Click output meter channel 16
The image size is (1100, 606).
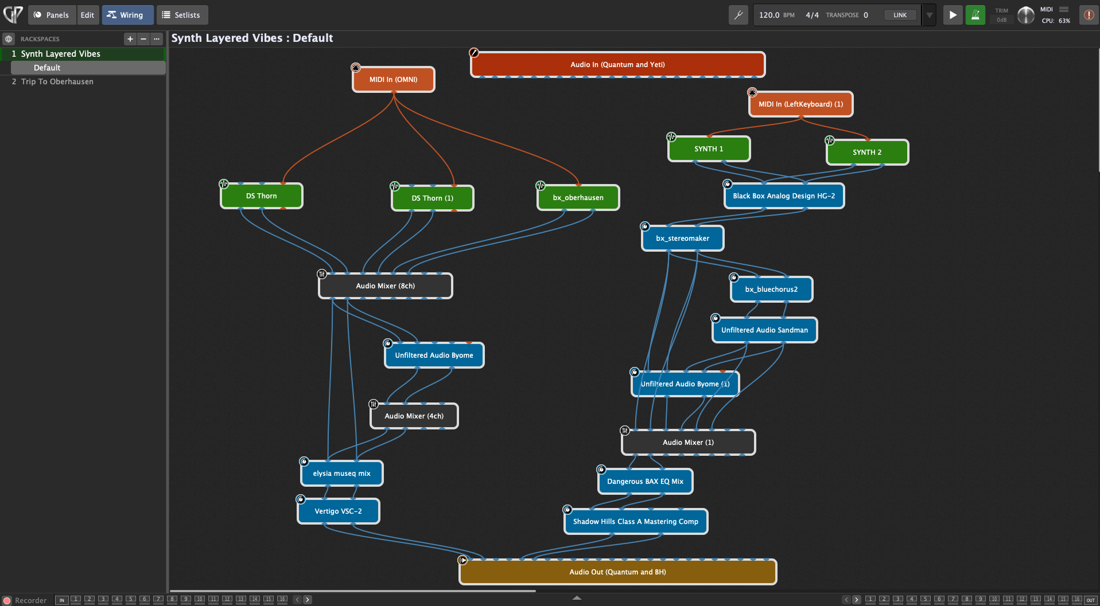pos(1077,600)
